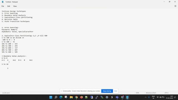Image resolution: width=178 pixels, height=100 pixels.
Task: Open Microsoft Teams from taskbar
Action: tap(117, 97)
